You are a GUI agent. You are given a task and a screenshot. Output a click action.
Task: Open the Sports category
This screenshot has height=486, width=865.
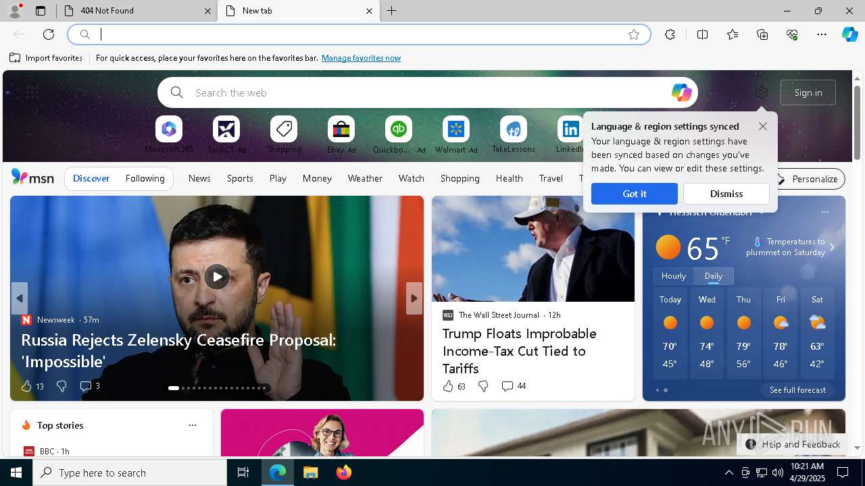240,178
